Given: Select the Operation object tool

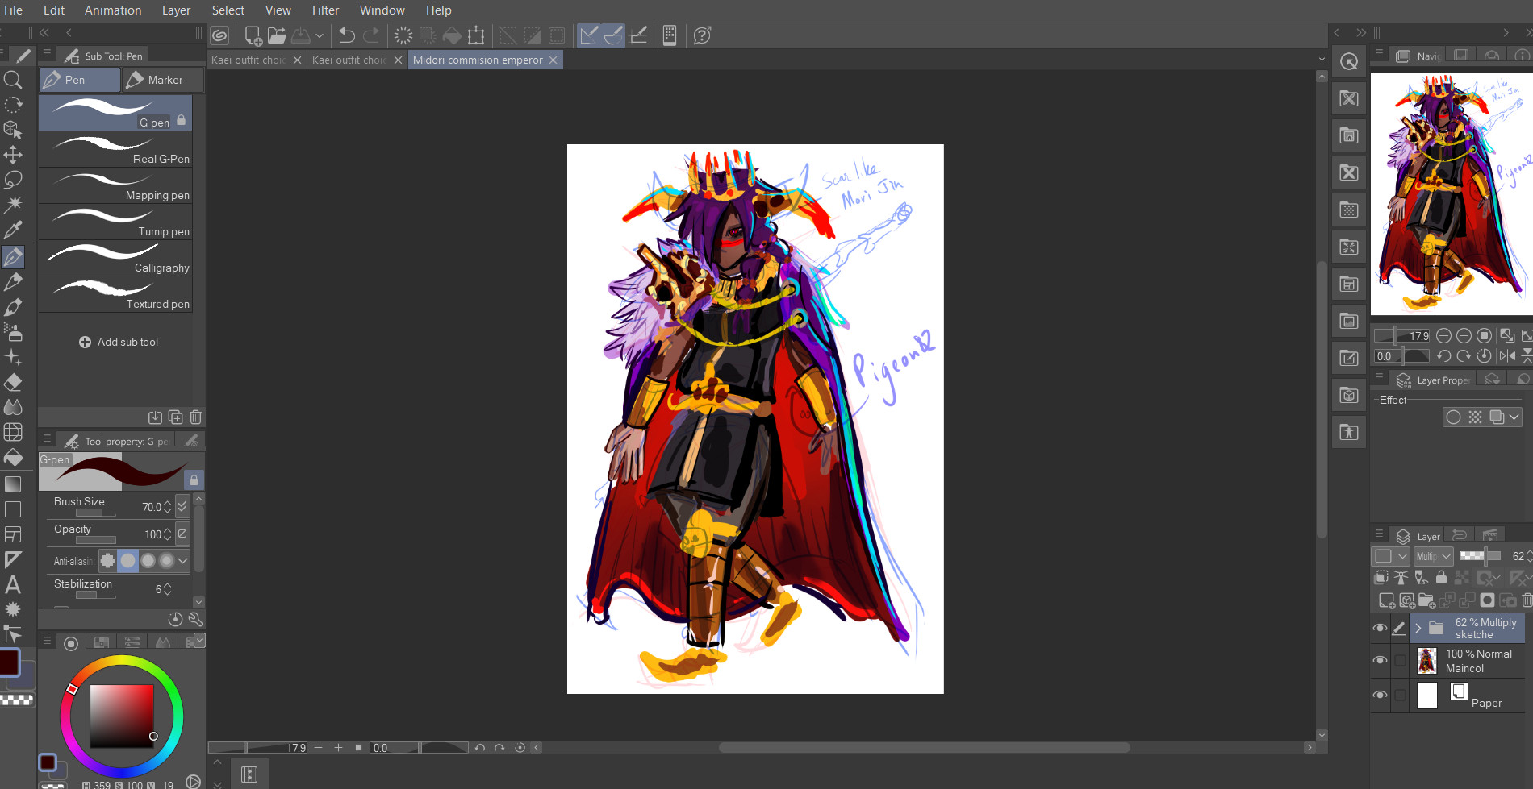Looking at the screenshot, I should (13, 130).
